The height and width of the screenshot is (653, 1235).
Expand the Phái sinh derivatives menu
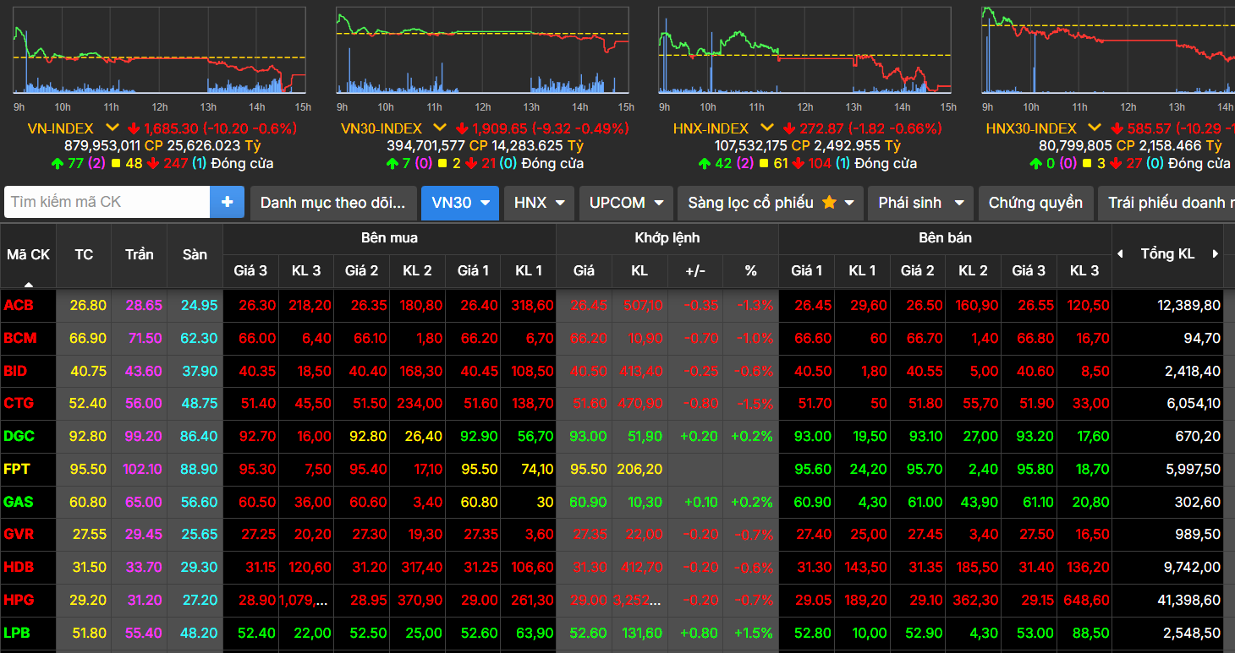tap(920, 203)
